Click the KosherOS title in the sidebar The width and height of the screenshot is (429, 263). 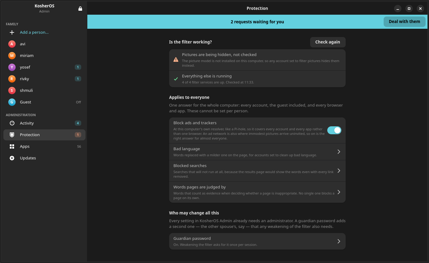(x=44, y=6)
